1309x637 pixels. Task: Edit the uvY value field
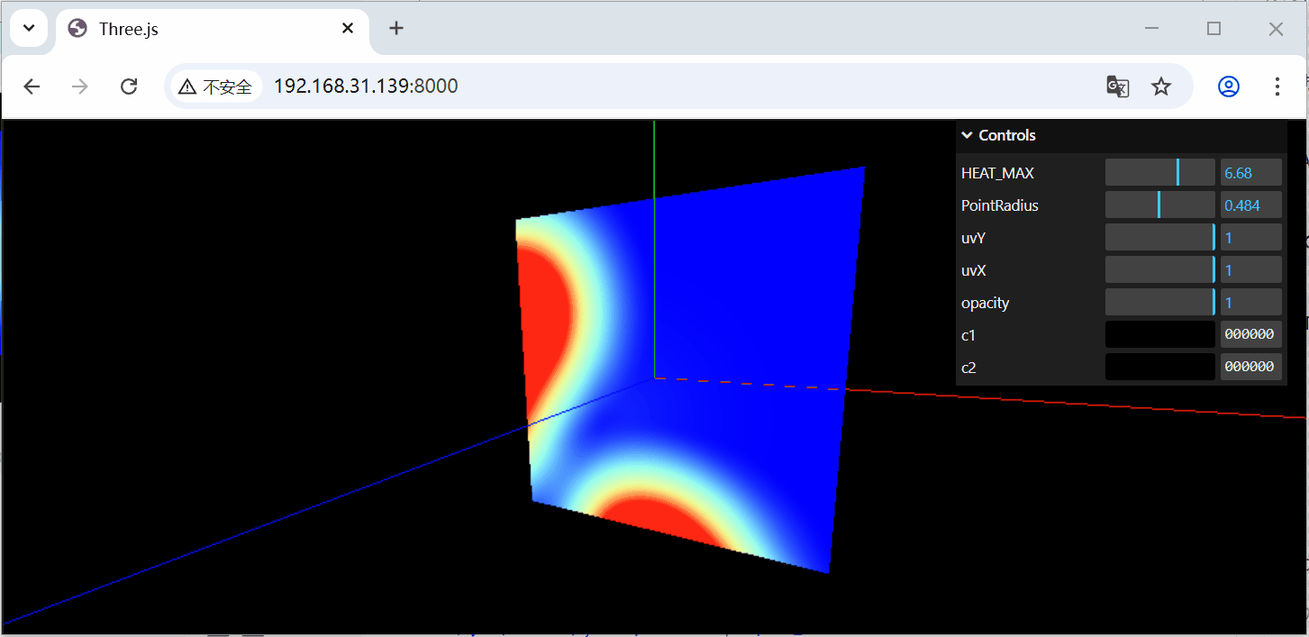coord(1251,238)
